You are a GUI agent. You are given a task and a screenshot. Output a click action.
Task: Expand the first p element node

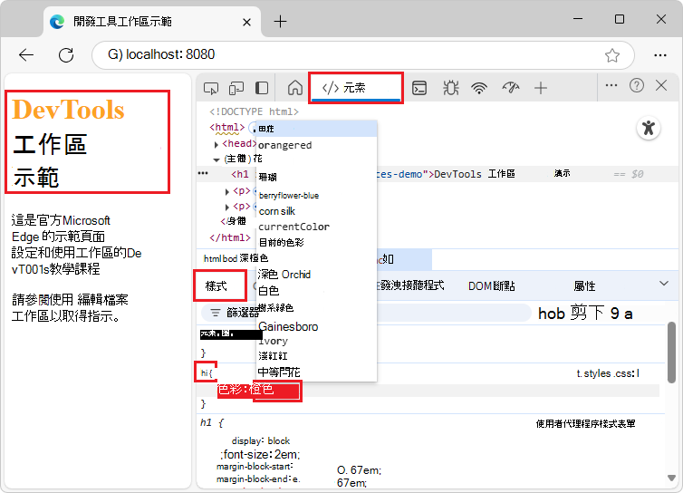[227, 192]
